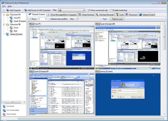Click the Classroom Spy app title icon
The width and height of the screenshot is (168, 121).
[3, 3]
